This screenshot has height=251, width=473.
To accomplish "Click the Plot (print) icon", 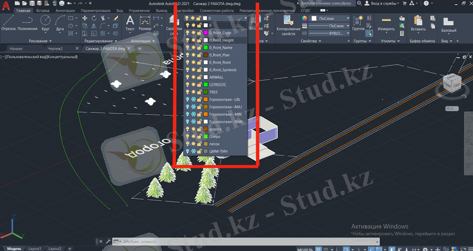I will point(61,4).
